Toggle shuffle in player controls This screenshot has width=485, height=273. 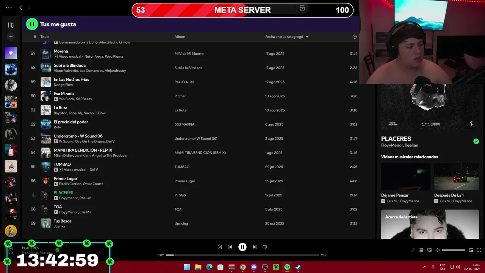[220, 247]
